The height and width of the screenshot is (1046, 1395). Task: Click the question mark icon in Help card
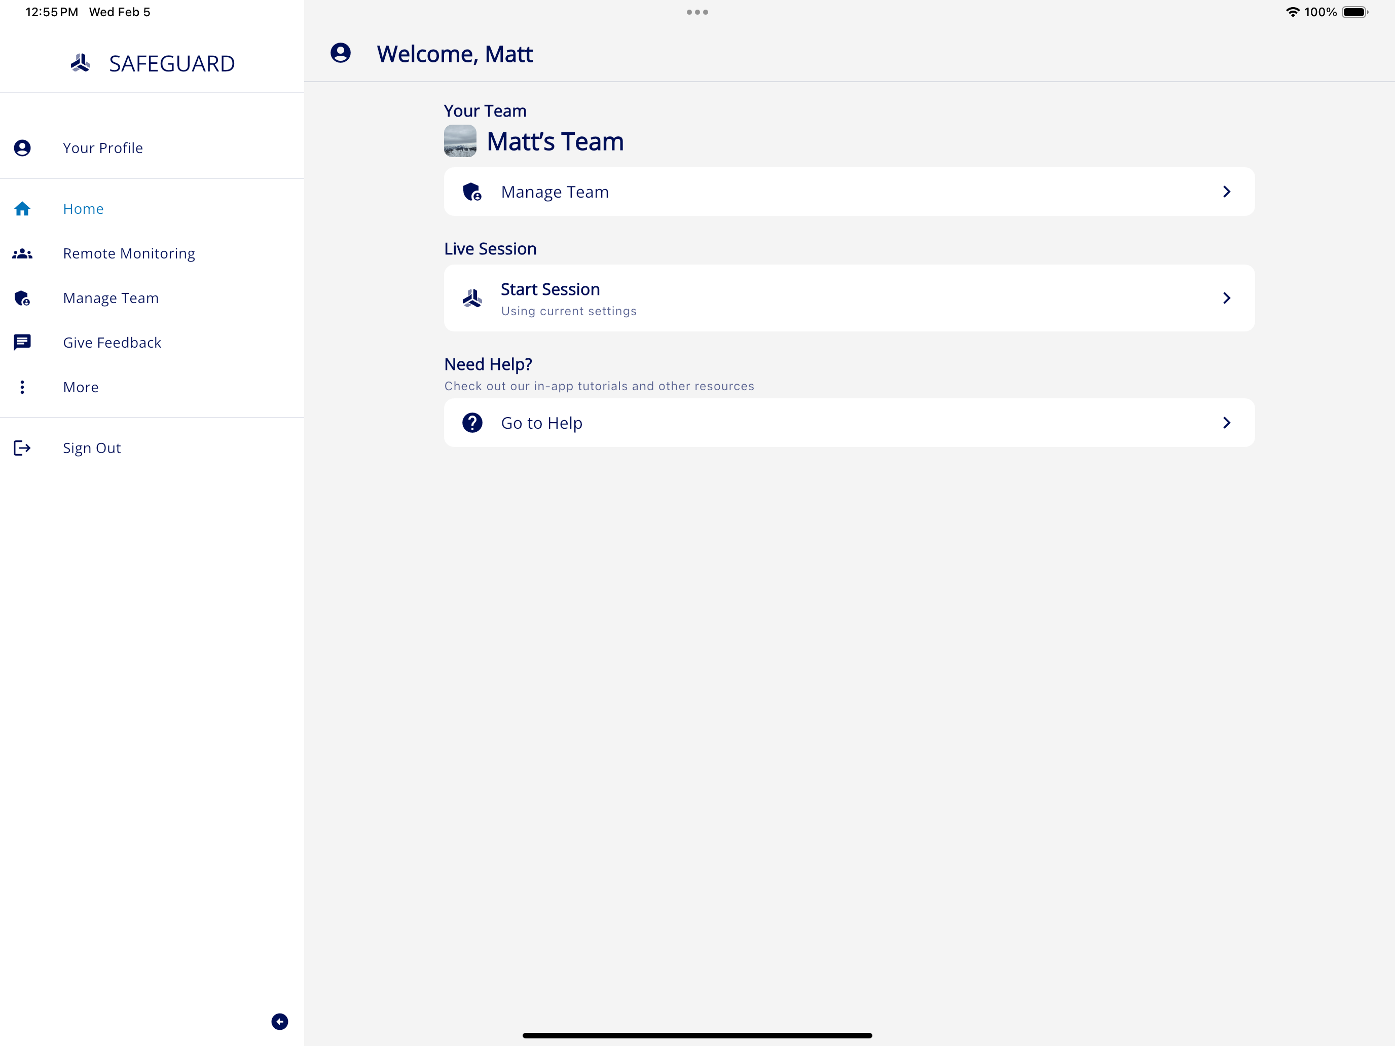[x=472, y=423]
